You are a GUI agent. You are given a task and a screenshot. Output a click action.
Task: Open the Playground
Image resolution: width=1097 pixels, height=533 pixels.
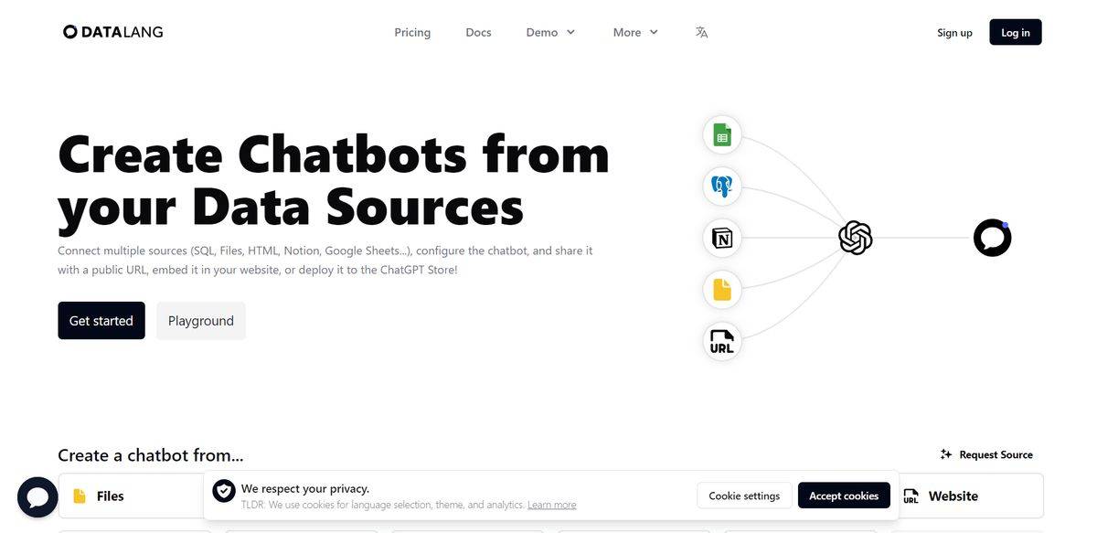pos(201,321)
